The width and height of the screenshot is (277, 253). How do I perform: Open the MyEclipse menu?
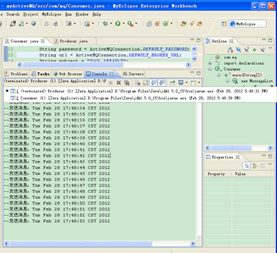(x=51, y=14)
